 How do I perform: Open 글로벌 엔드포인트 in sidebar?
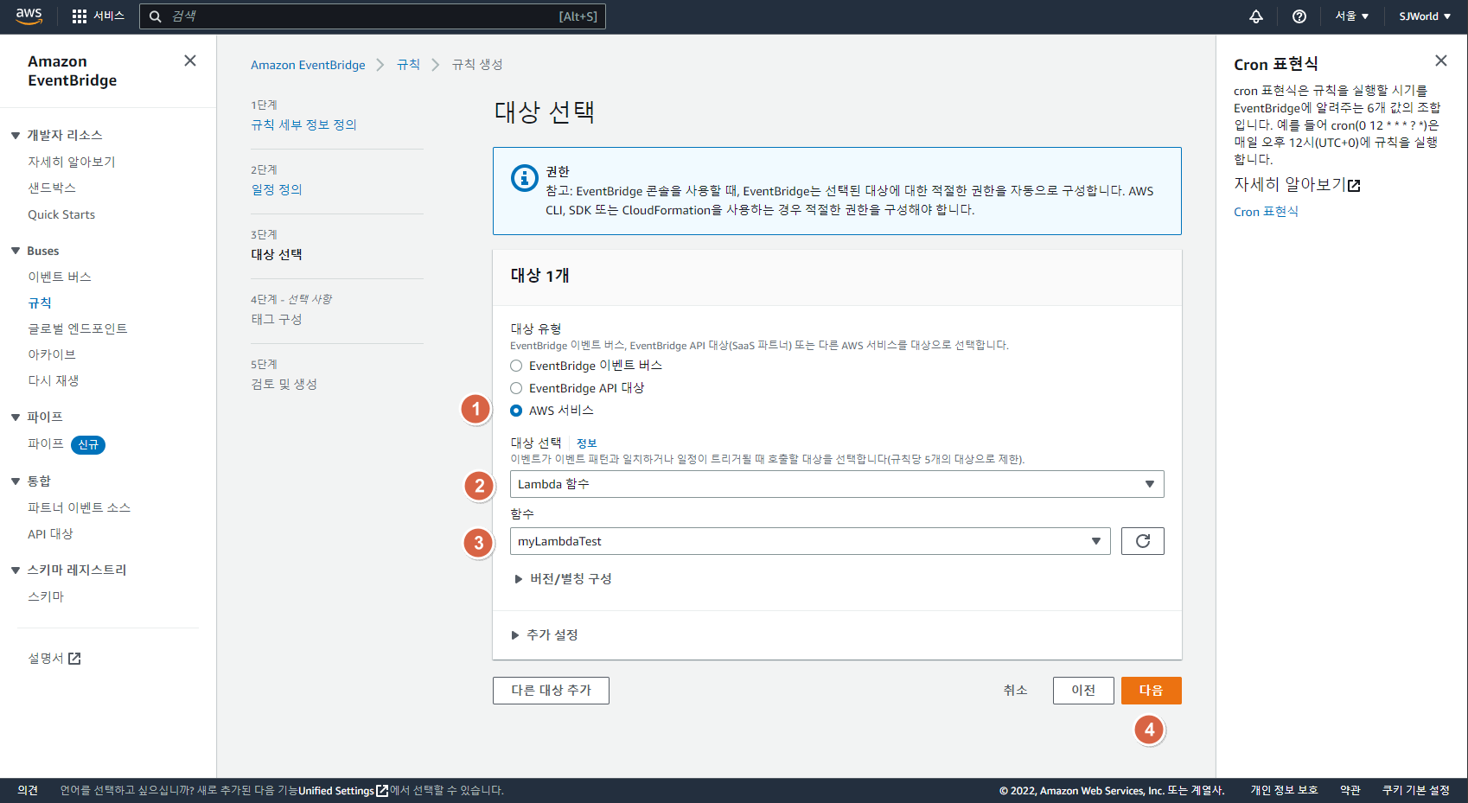tap(78, 328)
